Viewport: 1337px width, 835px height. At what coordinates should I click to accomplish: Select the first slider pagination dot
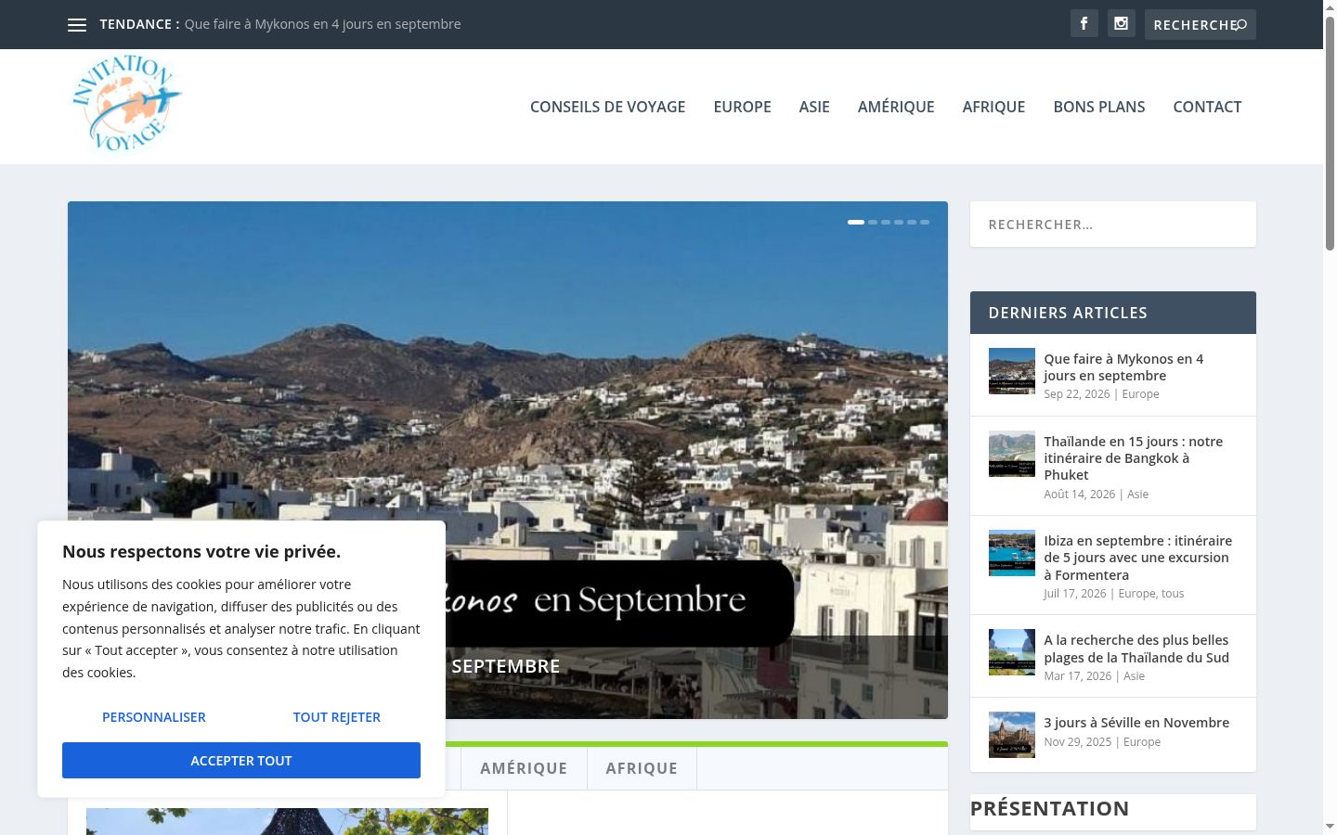(856, 223)
